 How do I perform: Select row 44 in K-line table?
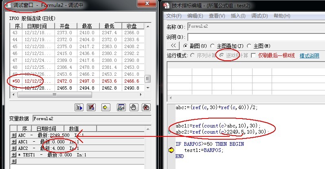click(x=77, y=40)
